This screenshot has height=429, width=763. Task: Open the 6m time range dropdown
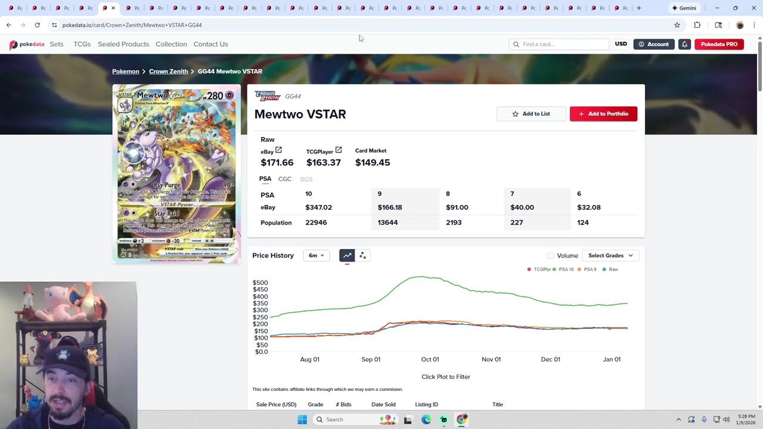click(x=316, y=256)
